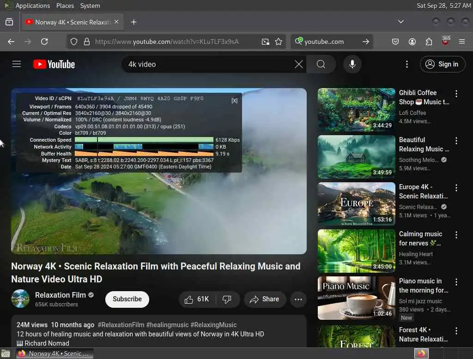Play the Piano Music thumbnail
The image size is (473, 359).
(356, 298)
